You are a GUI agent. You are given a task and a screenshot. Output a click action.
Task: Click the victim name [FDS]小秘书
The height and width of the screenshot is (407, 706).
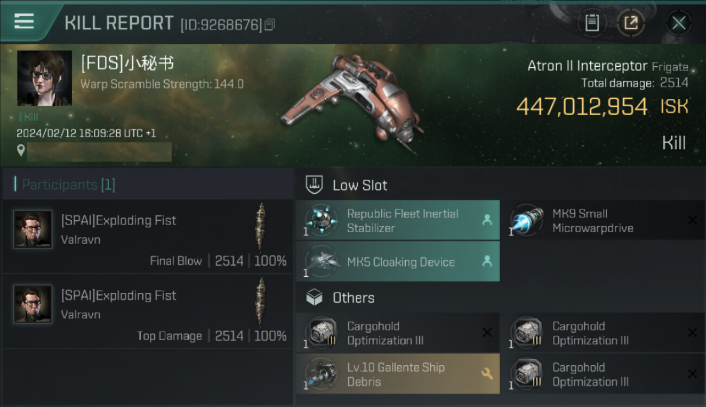128,63
